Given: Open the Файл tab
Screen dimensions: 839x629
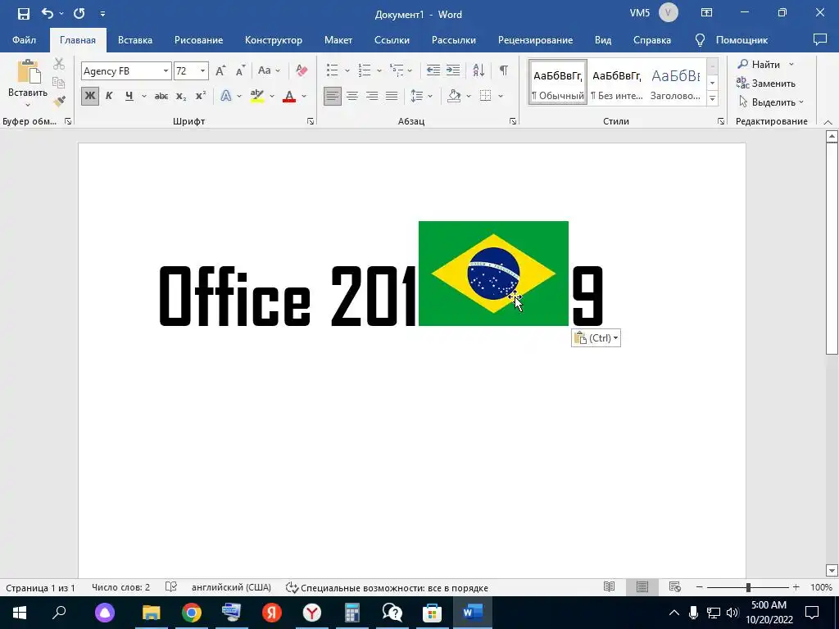Looking at the screenshot, I should [24, 40].
